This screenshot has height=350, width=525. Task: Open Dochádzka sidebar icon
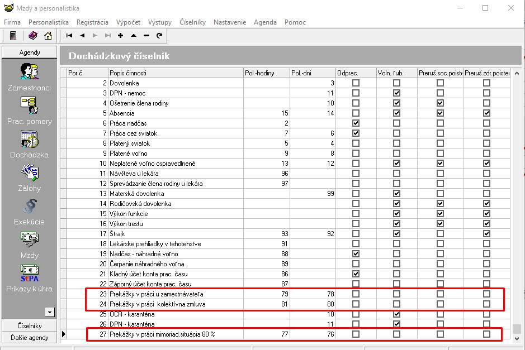30,139
